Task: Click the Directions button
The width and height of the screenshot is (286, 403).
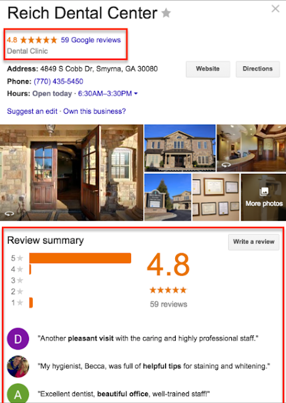Action: (x=258, y=69)
